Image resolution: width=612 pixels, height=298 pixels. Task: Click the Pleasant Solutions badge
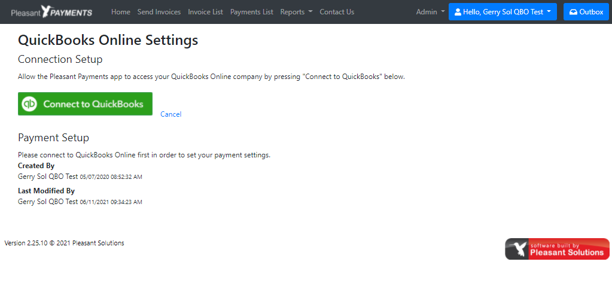click(557, 249)
